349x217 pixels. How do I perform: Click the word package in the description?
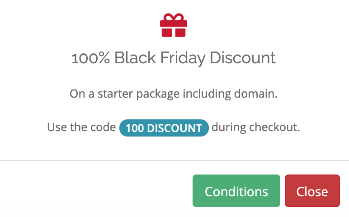pos(158,94)
